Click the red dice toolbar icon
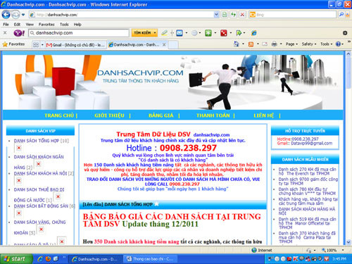The height and width of the screenshot is (264, 352). (224, 33)
